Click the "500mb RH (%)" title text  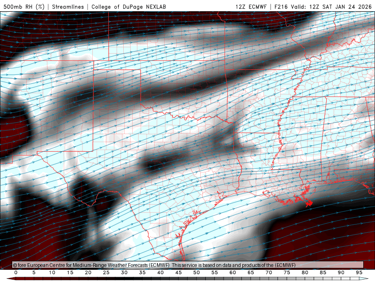24,7
